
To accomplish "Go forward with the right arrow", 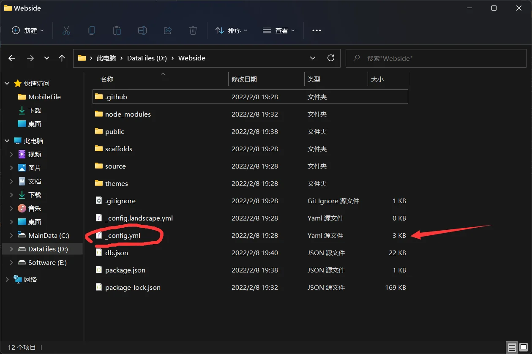I will click(x=30, y=58).
